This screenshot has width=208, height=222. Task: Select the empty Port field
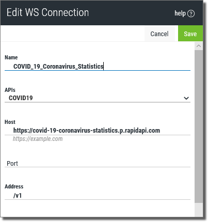click(98, 163)
